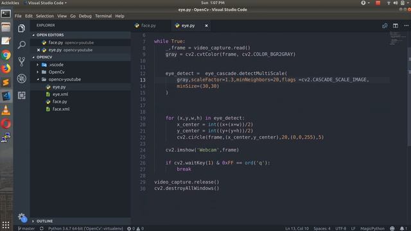Select the eye.py editor tab
Screen dimensions: 411x231
188,26
